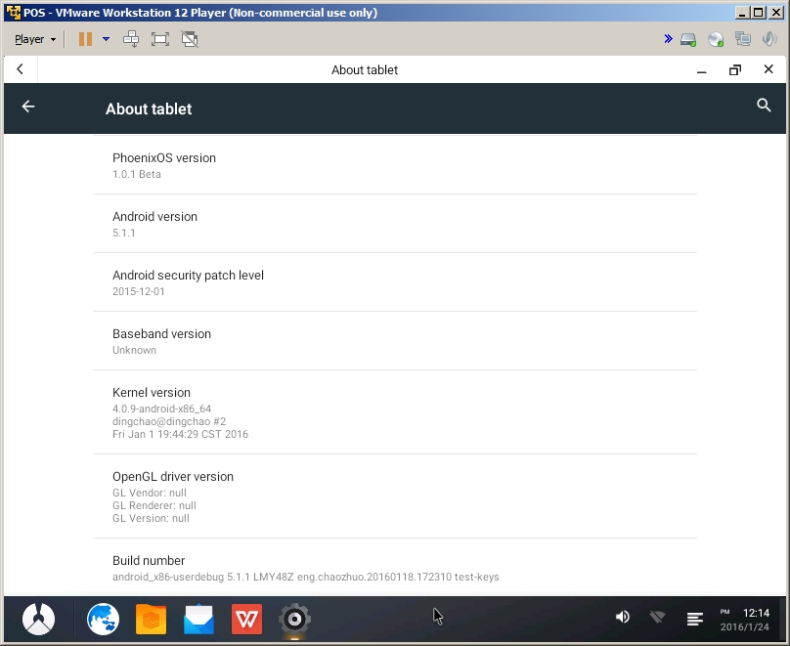This screenshot has width=790, height=646.
Task: Open the volume control in the tray
Action: tap(623, 617)
